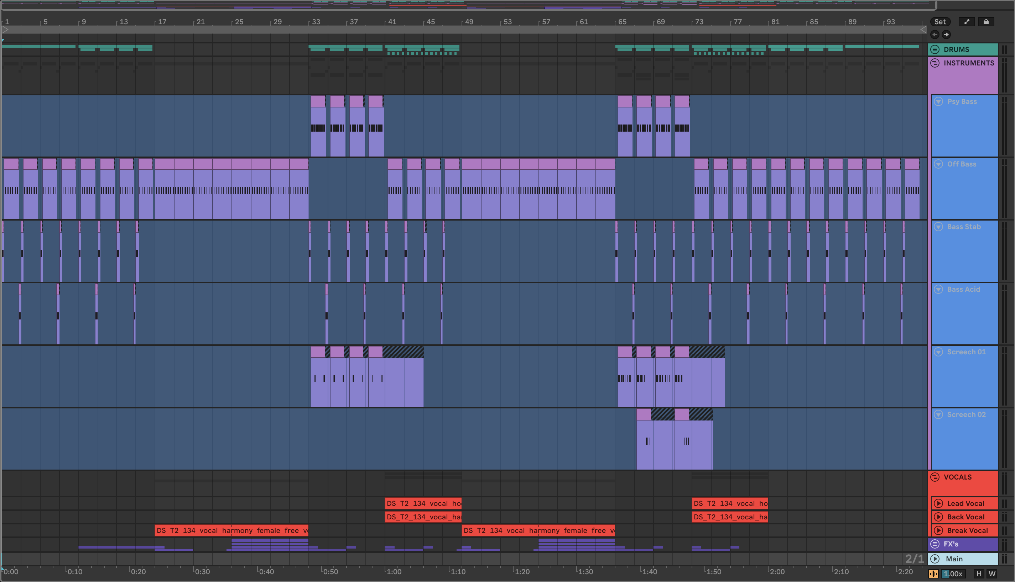Select the FX's track name
Screen dimensions: 1015x582
951,544
